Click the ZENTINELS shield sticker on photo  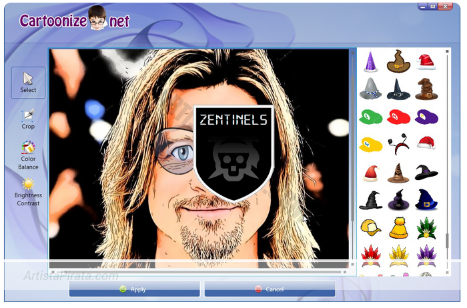(x=233, y=153)
